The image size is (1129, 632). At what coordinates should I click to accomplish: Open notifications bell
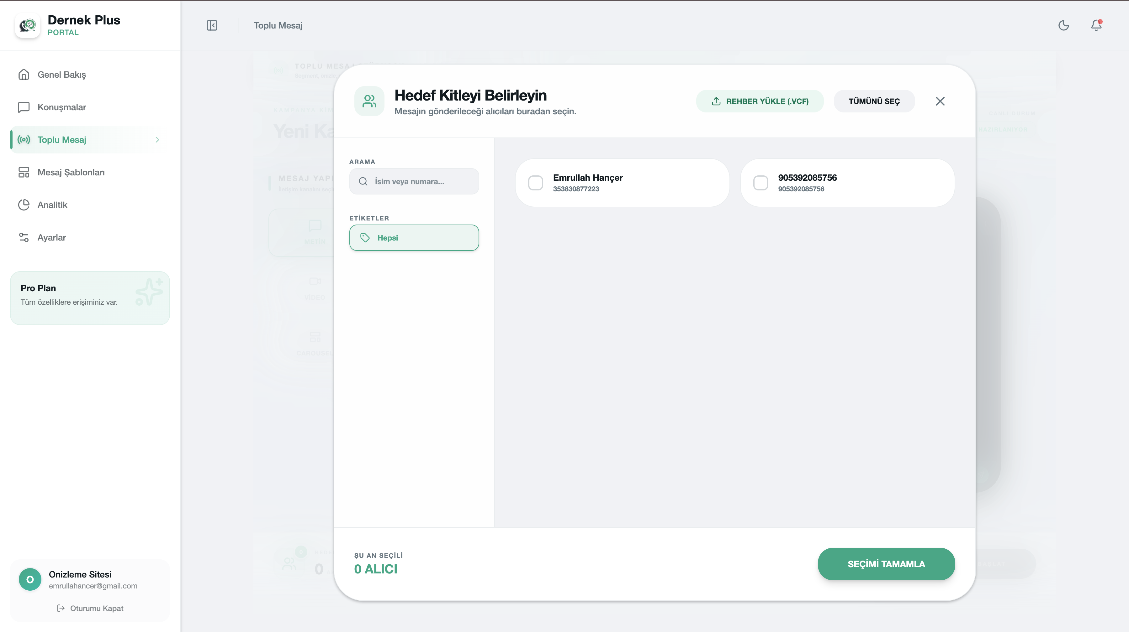[x=1096, y=25]
